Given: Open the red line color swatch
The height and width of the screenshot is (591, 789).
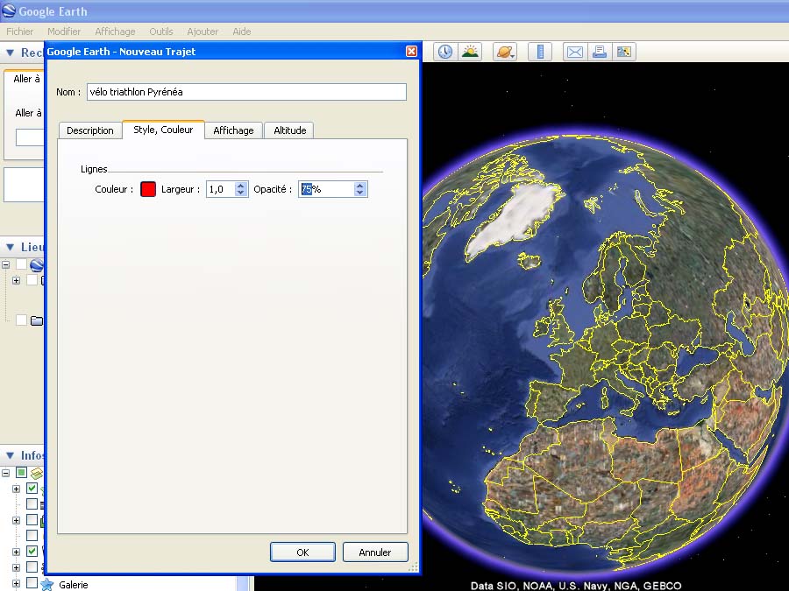Looking at the screenshot, I should (x=148, y=189).
